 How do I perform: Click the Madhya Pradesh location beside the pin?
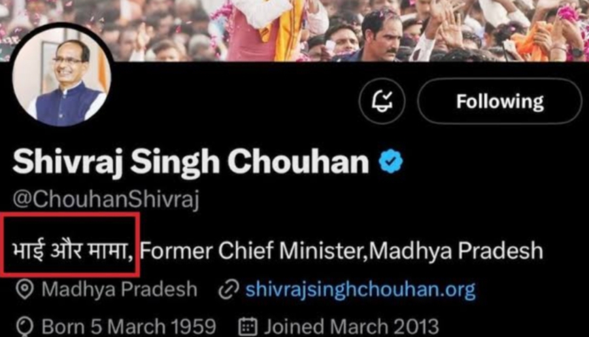(x=119, y=289)
